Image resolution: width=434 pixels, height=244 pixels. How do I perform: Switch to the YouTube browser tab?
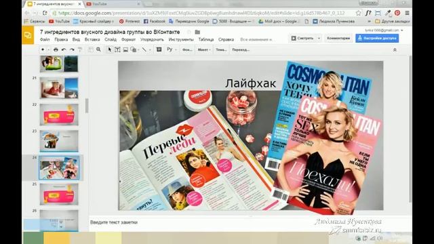[113, 4]
